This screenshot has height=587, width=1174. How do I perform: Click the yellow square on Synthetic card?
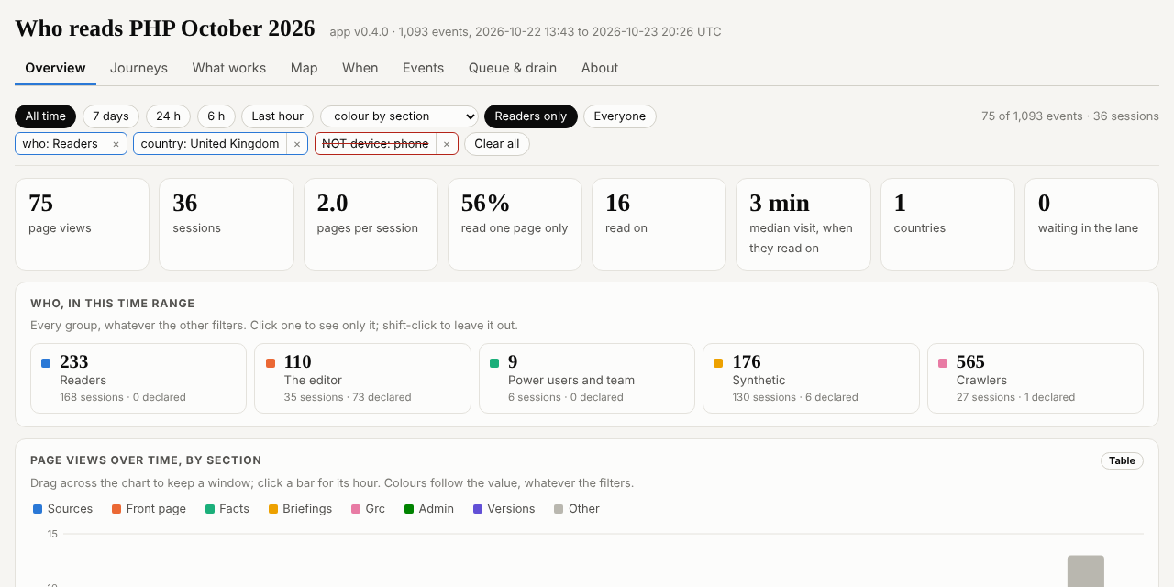pyautogui.click(x=718, y=363)
